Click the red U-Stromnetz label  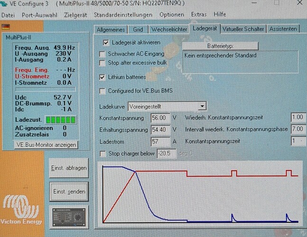(32, 76)
